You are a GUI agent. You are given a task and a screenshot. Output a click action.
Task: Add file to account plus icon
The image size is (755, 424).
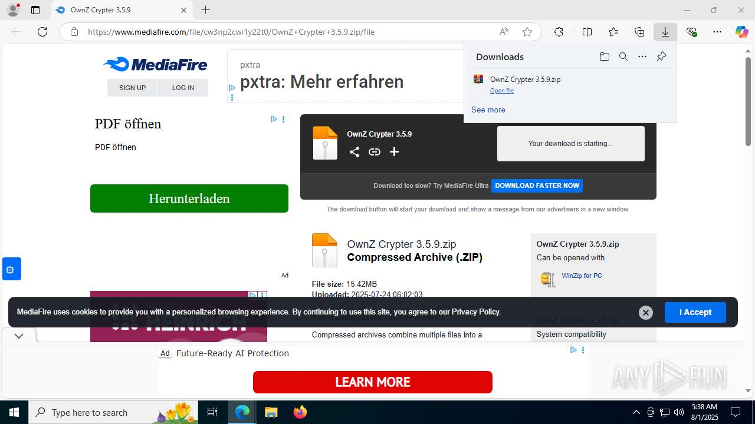[x=395, y=152]
